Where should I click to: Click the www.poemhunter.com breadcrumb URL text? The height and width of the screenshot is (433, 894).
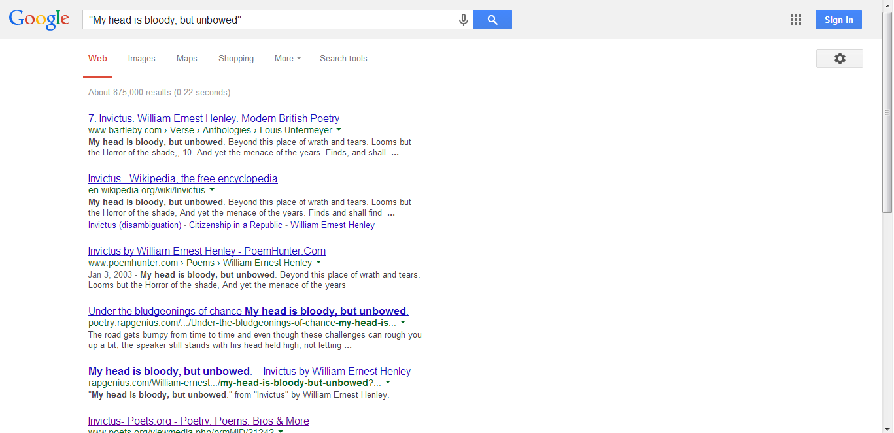click(x=200, y=263)
